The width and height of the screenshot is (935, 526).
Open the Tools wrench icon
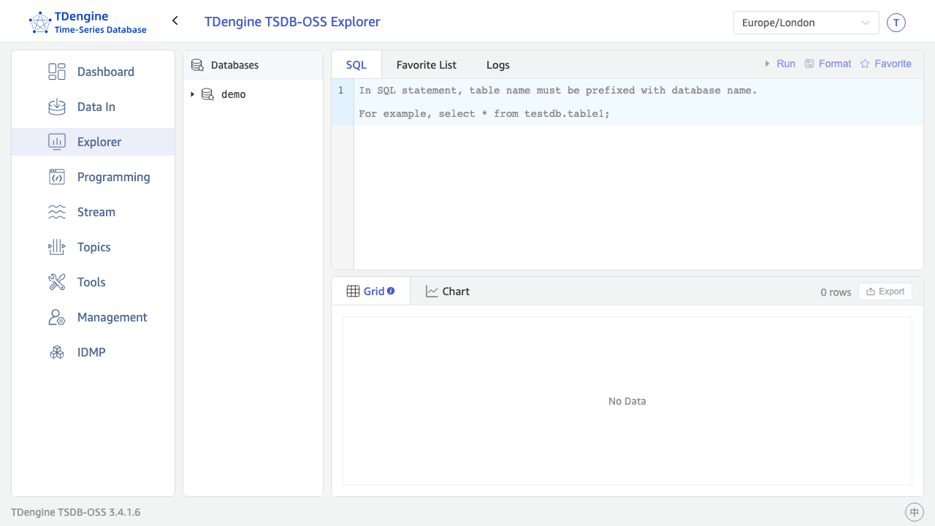pos(57,282)
